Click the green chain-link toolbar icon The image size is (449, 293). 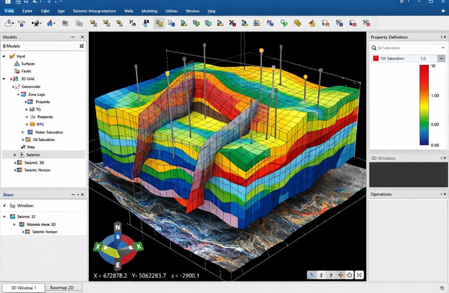tap(284, 23)
